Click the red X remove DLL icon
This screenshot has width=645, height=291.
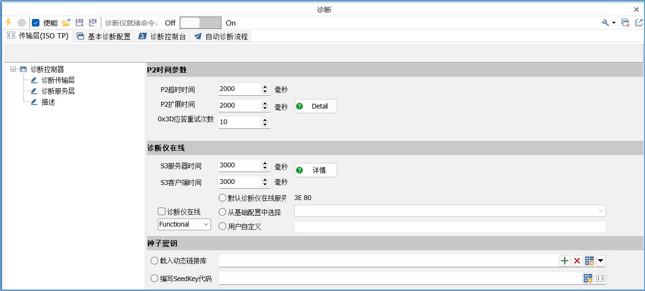577,260
